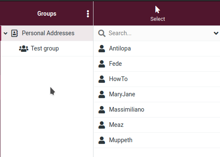Open the MaryJane contact

tap(157, 94)
